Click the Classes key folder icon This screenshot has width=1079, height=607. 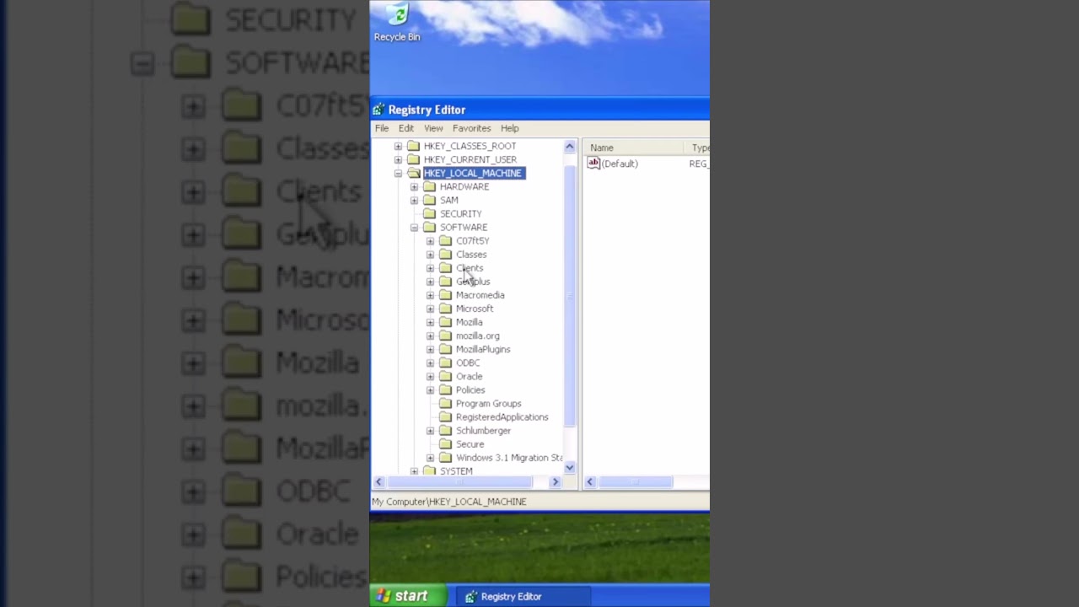445,254
